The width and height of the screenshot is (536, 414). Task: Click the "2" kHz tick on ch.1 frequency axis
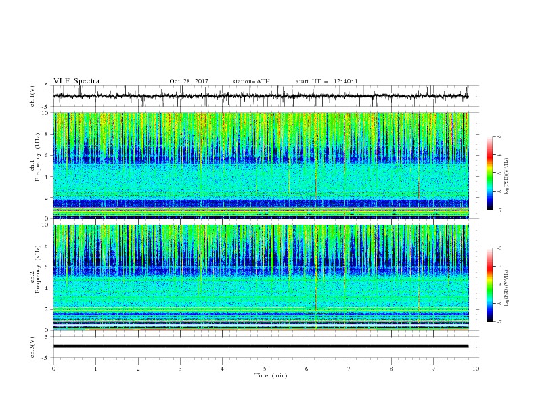click(47, 198)
